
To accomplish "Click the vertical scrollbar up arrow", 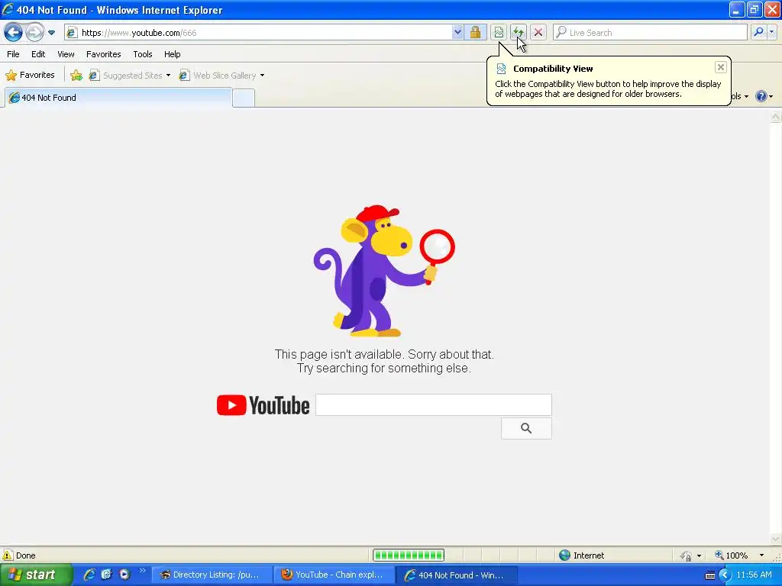I will tap(776, 117).
